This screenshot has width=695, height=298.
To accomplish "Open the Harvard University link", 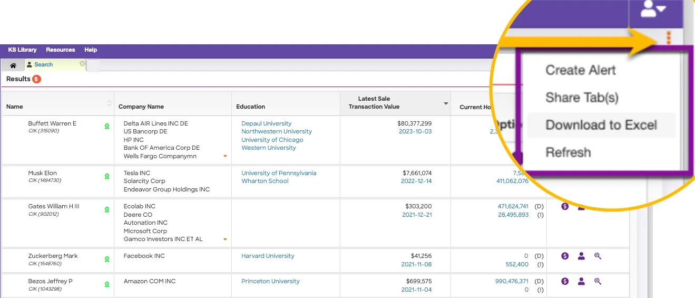I will (x=268, y=256).
